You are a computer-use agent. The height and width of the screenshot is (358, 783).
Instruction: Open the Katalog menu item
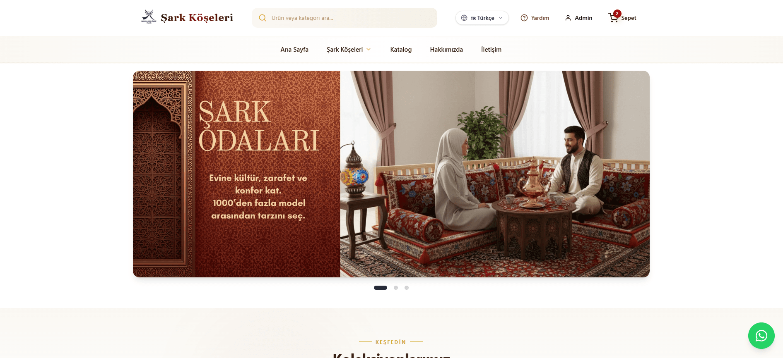click(401, 49)
